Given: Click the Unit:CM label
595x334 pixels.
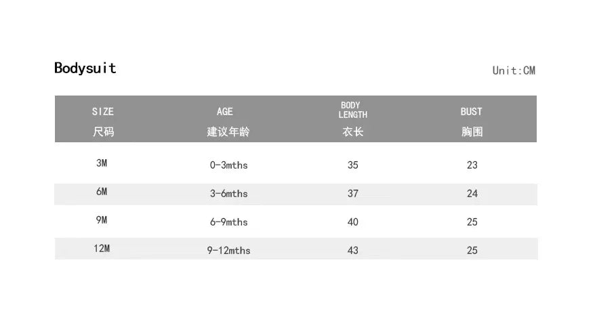Looking at the screenshot, I should coord(514,70).
